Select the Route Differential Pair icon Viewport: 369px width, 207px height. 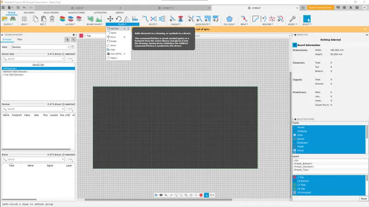(x=154, y=19)
